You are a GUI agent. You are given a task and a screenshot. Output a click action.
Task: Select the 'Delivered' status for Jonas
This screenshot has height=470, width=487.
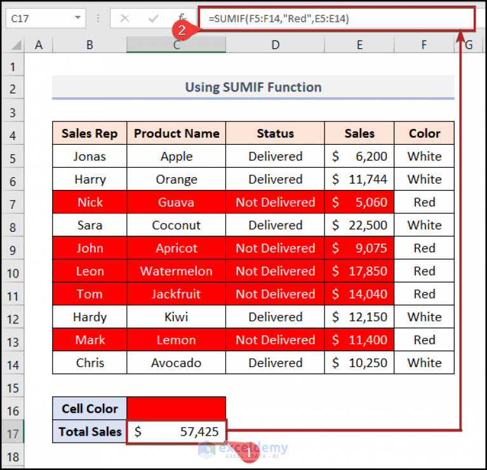tap(275, 156)
